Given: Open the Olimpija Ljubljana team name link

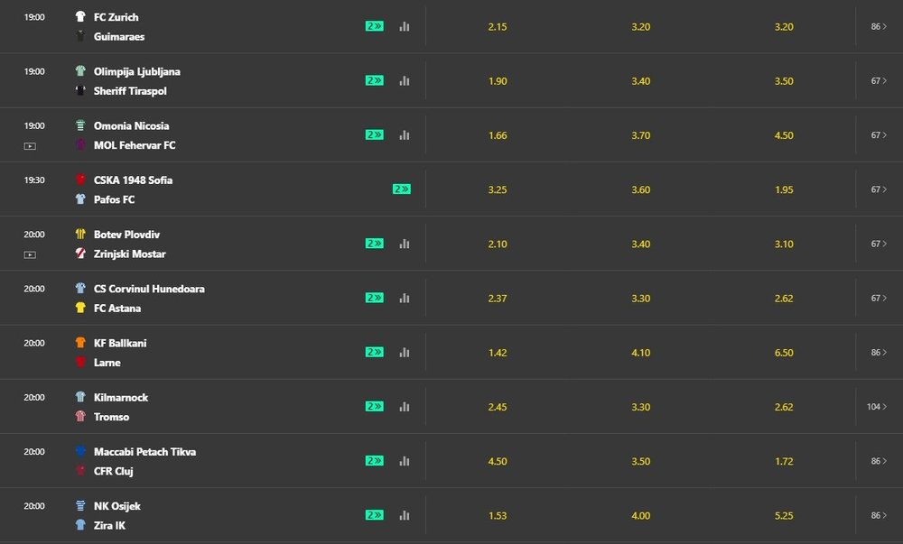Looking at the screenshot, I should (136, 71).
